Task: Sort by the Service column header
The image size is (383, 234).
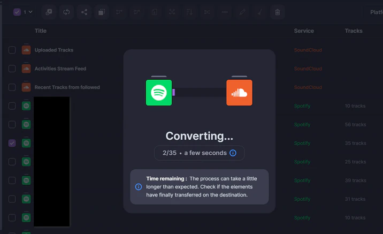Action: [304, 31]
